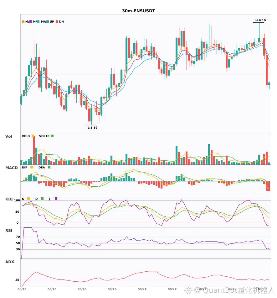Click the UP legend text
Viewport: 277px width, 298px height.
coord(52,22)
